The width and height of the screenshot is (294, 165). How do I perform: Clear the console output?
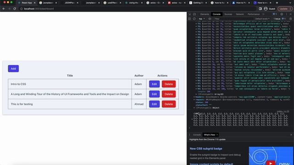point(194,19)
